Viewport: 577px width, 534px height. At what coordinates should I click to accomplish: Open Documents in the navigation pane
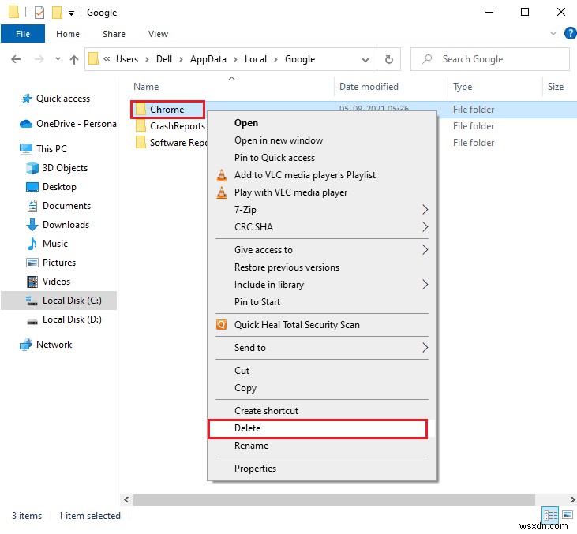pos(66,206)
